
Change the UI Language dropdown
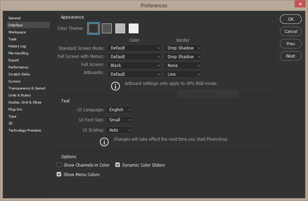[x=119, y=110]
